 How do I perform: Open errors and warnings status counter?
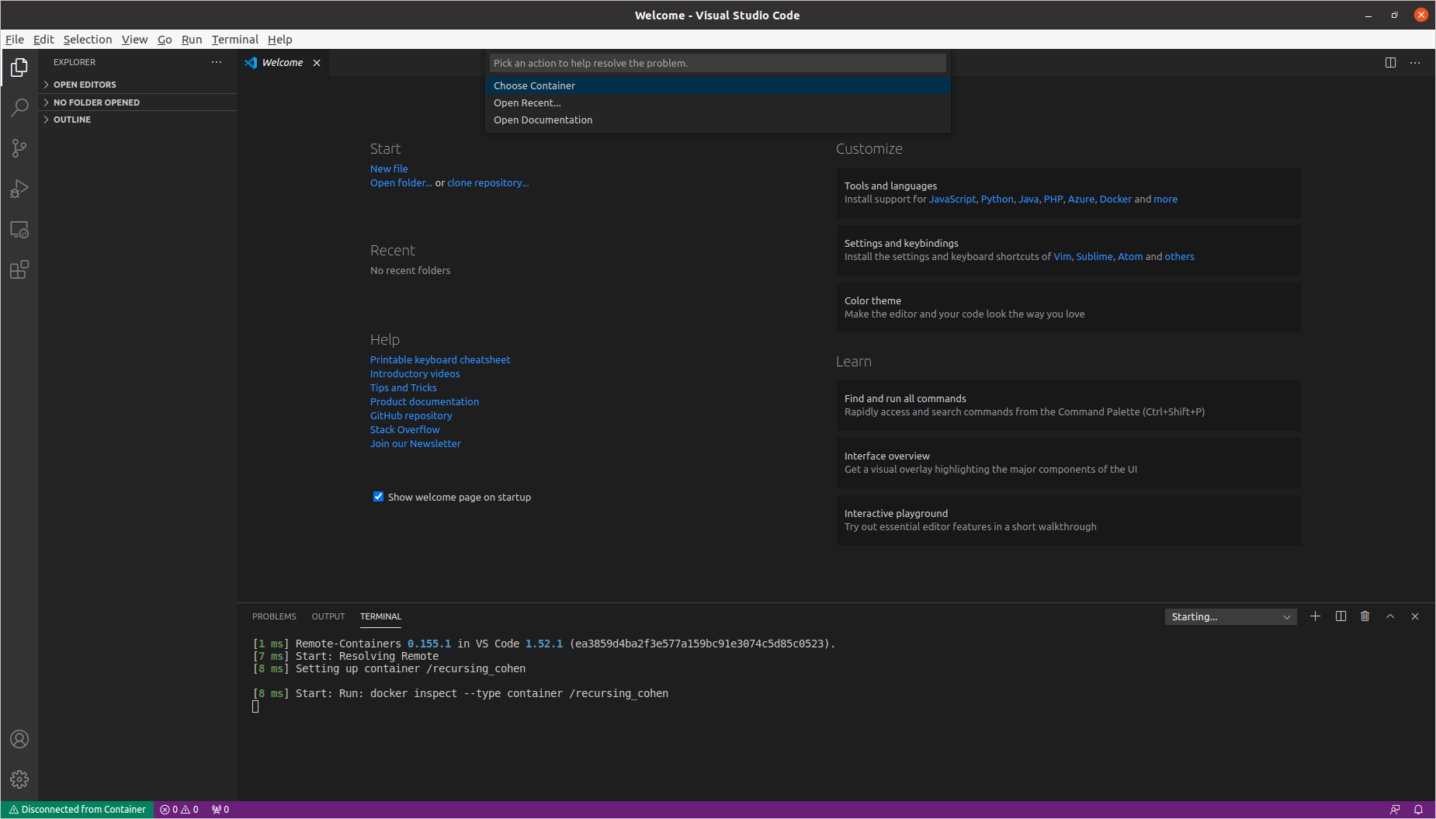(x=179, y=810)
